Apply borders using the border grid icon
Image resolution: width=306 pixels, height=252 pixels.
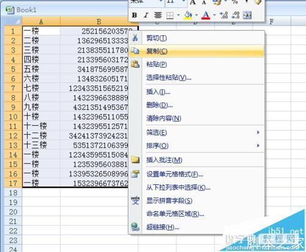pyautogui.click(x=170, y=15)
